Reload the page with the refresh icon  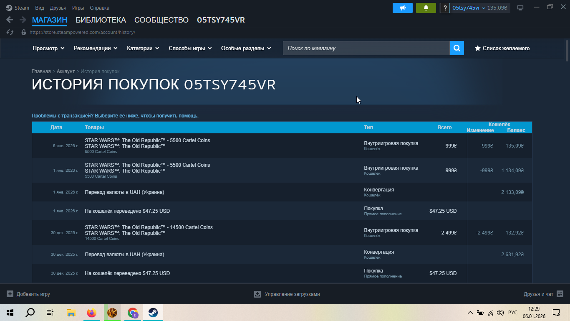(x=10, y=32)
